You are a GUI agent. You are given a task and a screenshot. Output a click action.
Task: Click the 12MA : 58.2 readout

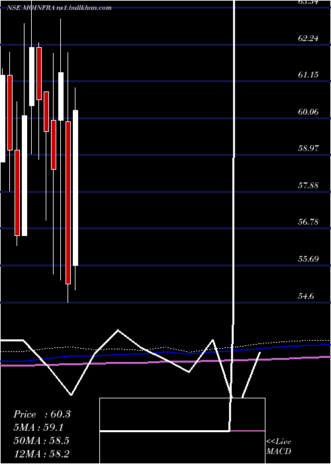tap(41, 454)
